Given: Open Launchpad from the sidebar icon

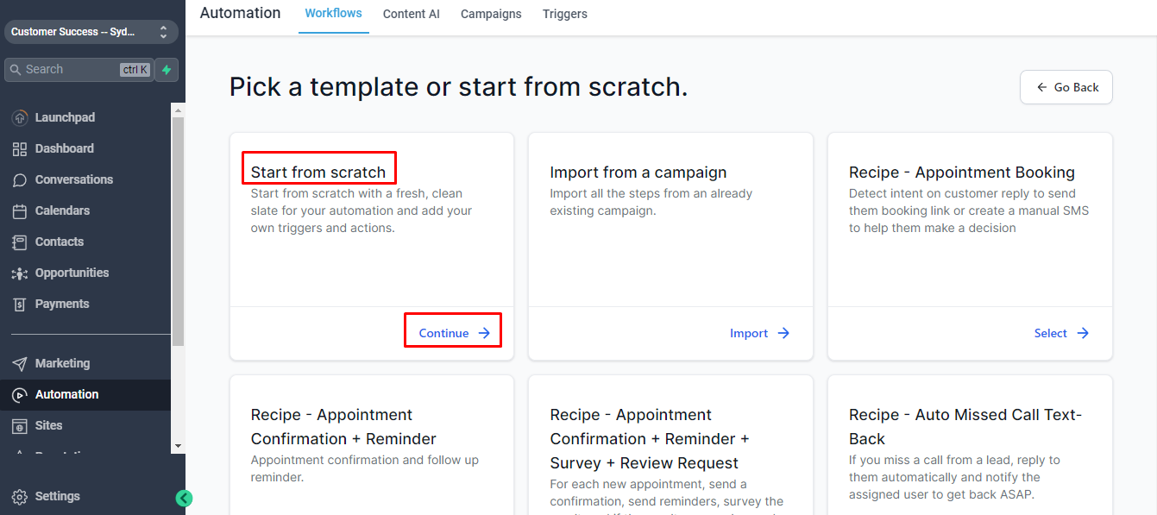Looking at the screenshot, I should click(20, 117).
